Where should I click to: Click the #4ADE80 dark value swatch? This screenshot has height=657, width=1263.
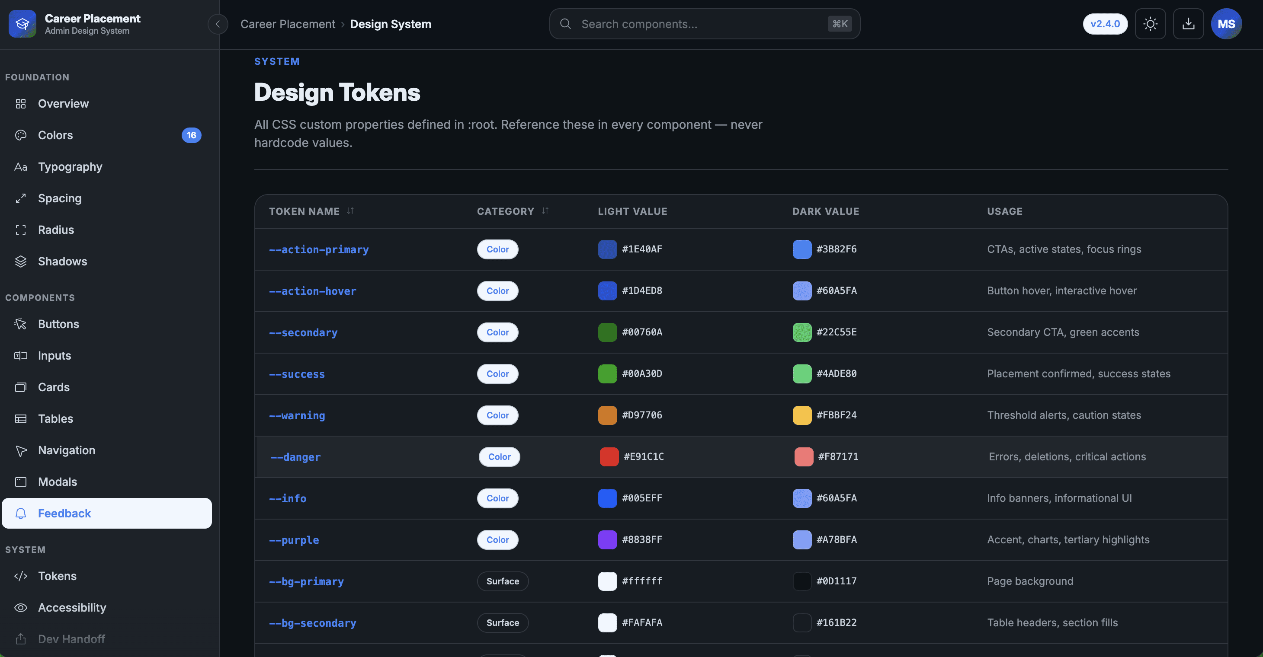[802, 374]
